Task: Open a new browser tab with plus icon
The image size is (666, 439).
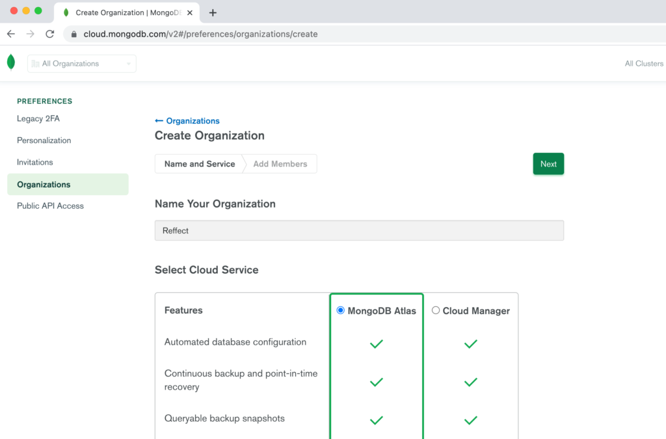Action: click(213, 13)
